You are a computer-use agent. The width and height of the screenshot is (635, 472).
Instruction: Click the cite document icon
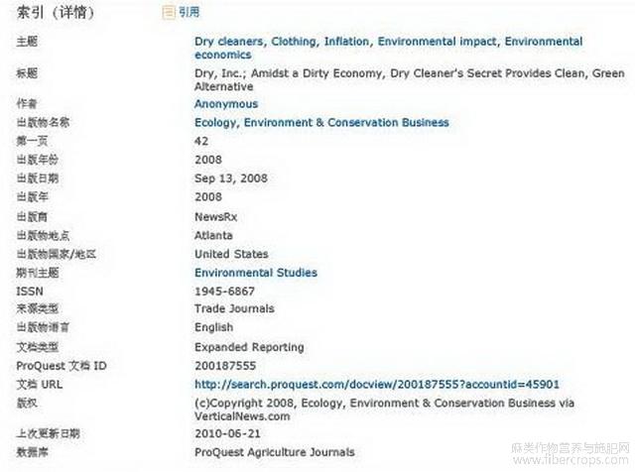point(169,13)
